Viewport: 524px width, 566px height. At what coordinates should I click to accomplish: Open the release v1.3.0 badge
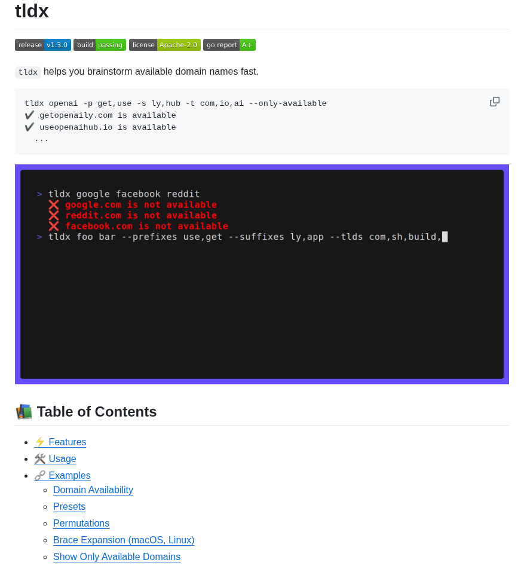[x=43, y=45]
